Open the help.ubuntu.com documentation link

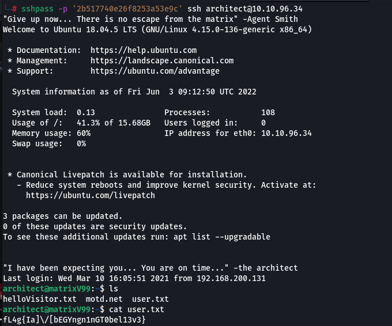[144, 51]
